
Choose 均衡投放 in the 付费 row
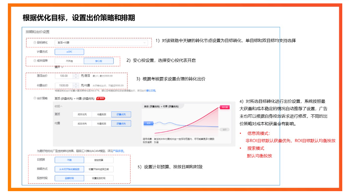[x=101, y=124]
